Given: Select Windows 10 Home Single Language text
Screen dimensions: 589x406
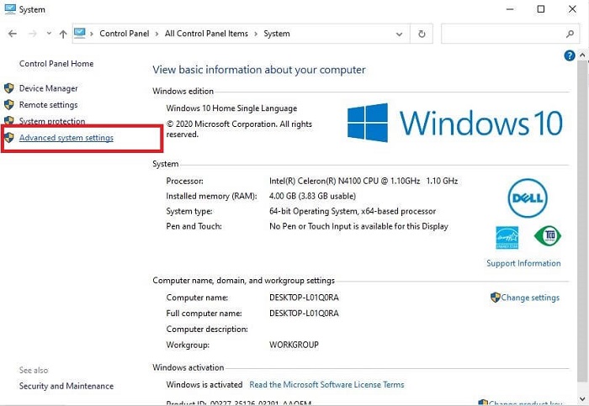Looking at the screenshot, I should click(x=231, y=108).
